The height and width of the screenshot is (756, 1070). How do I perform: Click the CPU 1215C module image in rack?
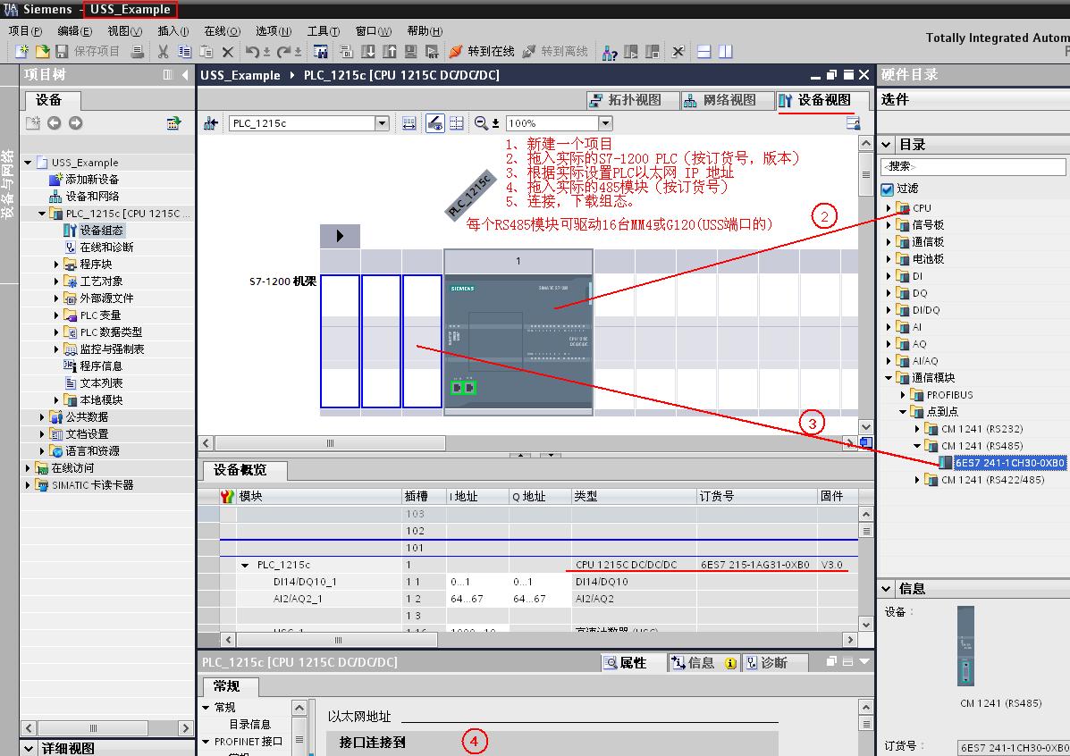click(x=518, y=343)
